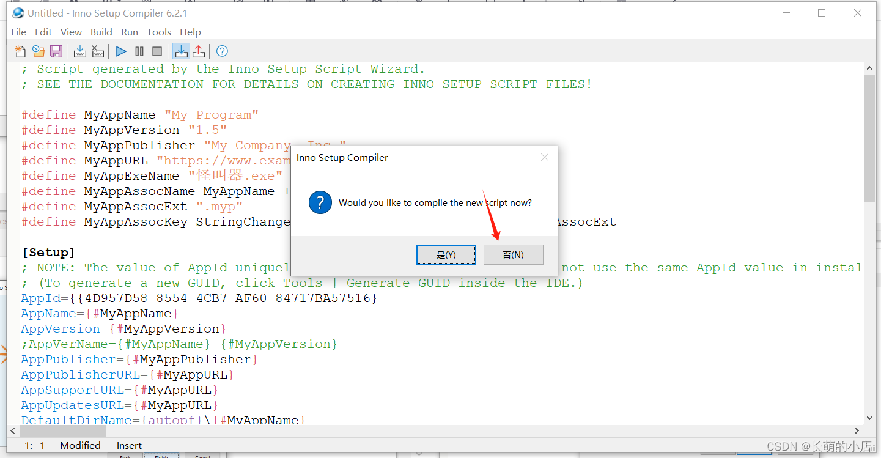The image size is (881, 458).
Task: Select the Target Uninstall red-arrow icon
Action: [x=199, y=51]
